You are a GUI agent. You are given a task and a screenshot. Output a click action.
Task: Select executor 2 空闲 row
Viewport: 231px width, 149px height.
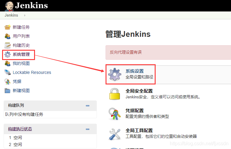tap(50, 144)
